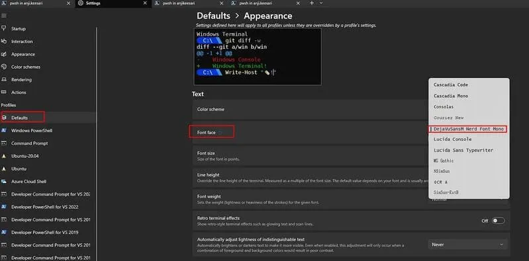Select NSimSun font option
The height and width of the screenshot is (261, 529).
coord(469,171)
